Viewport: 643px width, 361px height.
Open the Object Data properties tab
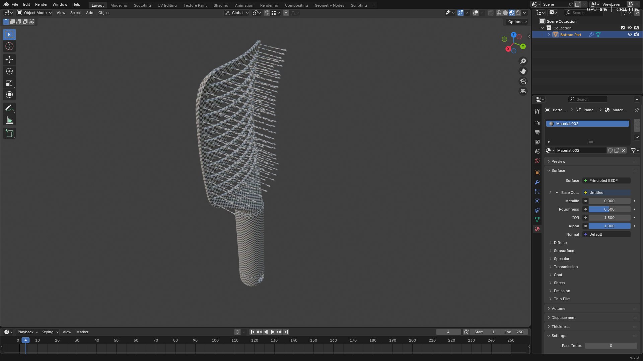[537, 220]
